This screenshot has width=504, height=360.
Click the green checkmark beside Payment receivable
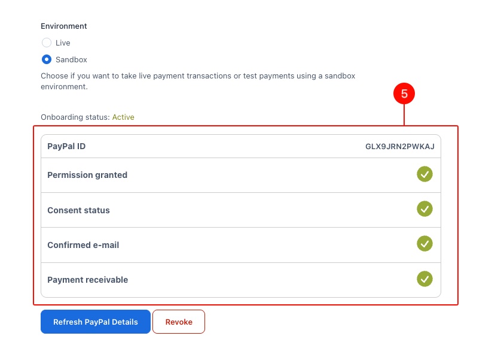tap(424, 279)
